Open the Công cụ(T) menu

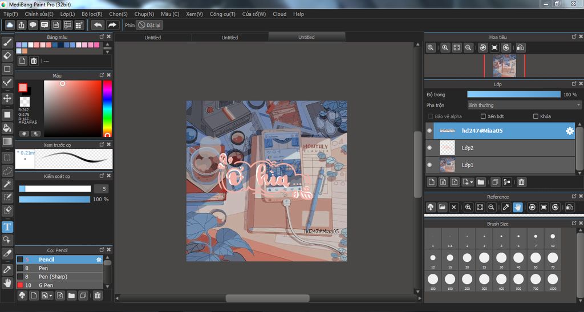click(222, 14)
